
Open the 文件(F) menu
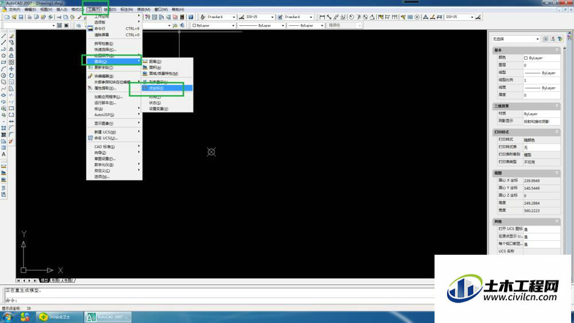click(x=15, y=10)
